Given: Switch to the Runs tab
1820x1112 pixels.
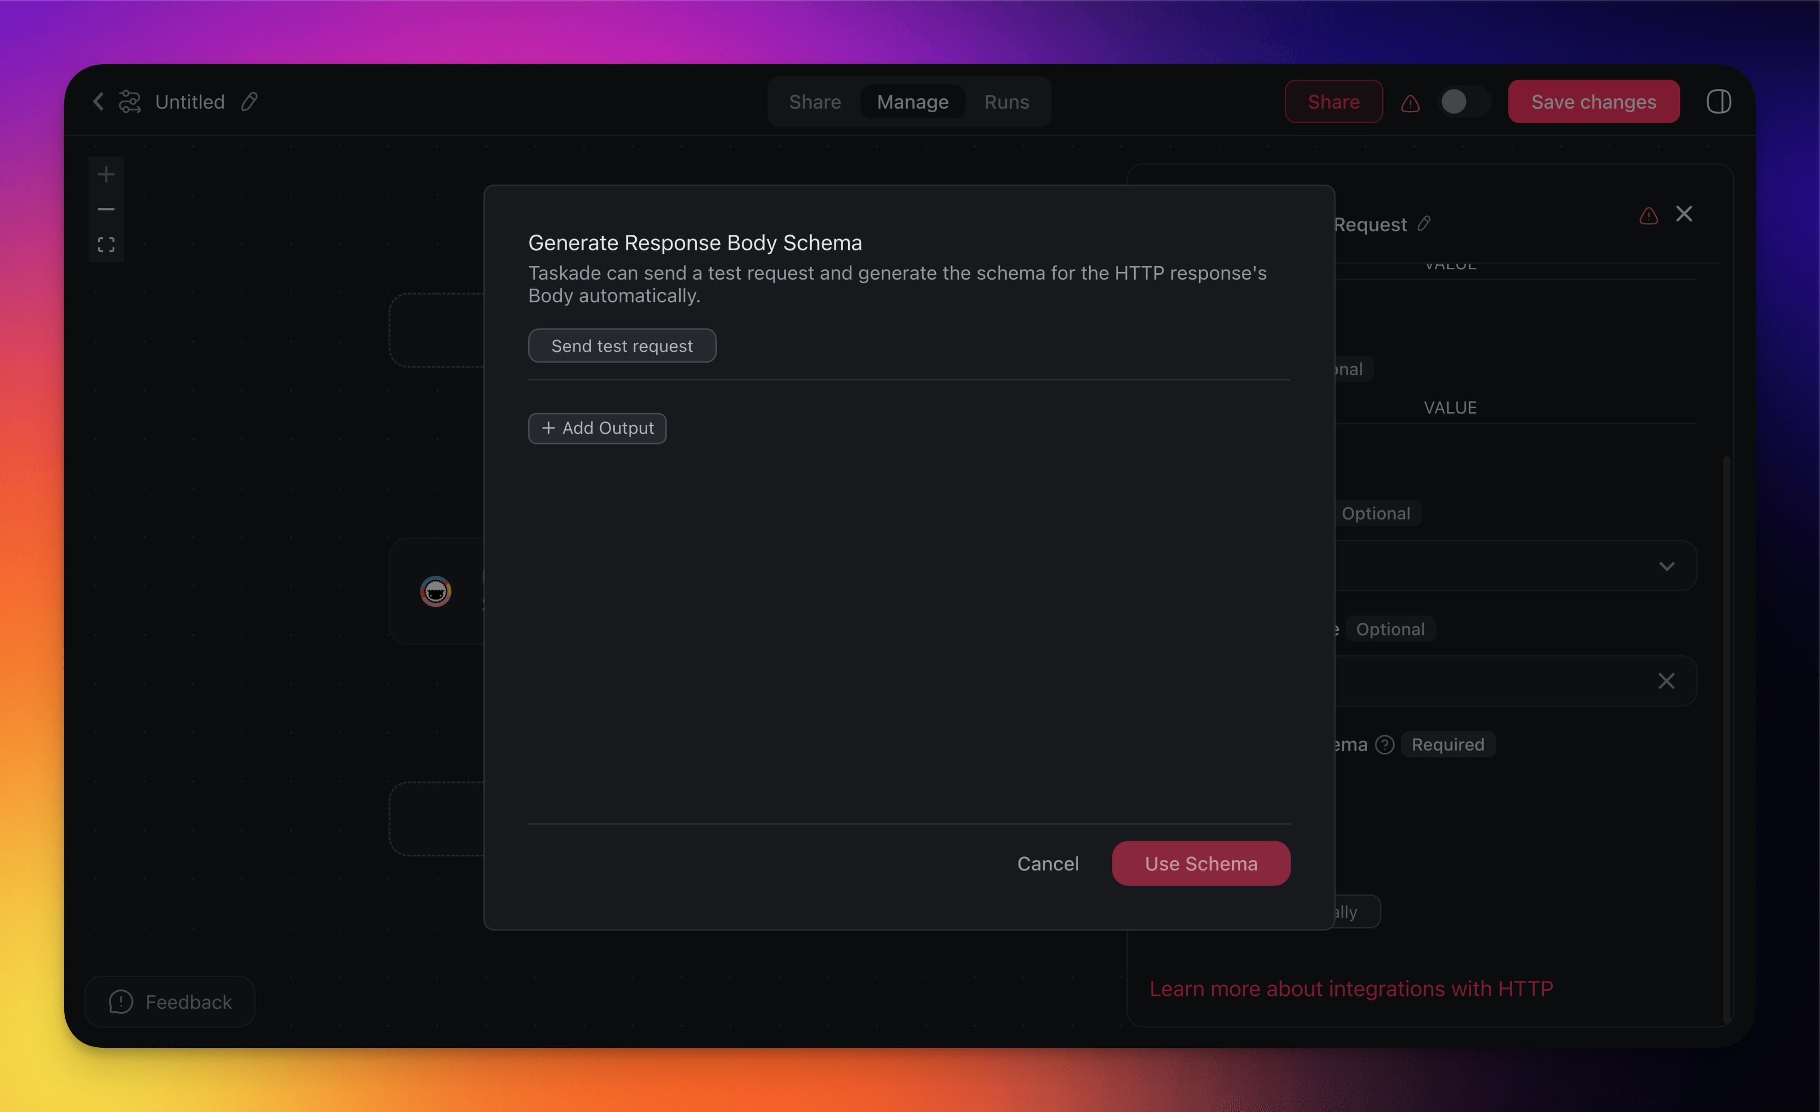Looking at the screenshot, I should pyautogui.click(x=1006, y=102).
